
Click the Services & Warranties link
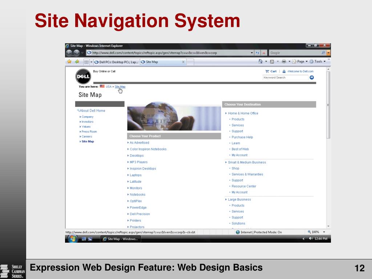tap(247, 174)
